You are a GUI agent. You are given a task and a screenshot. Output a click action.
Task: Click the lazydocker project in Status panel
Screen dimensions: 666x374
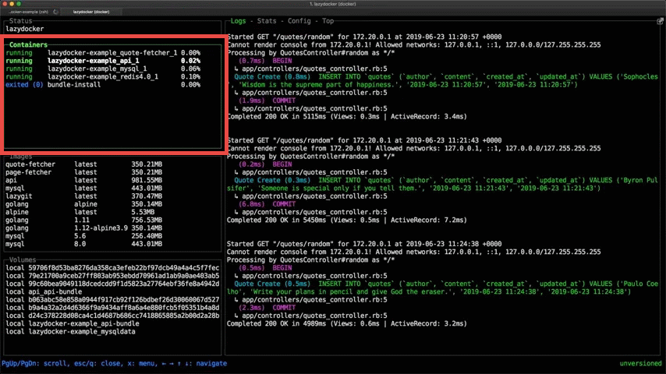click(26, 28)
